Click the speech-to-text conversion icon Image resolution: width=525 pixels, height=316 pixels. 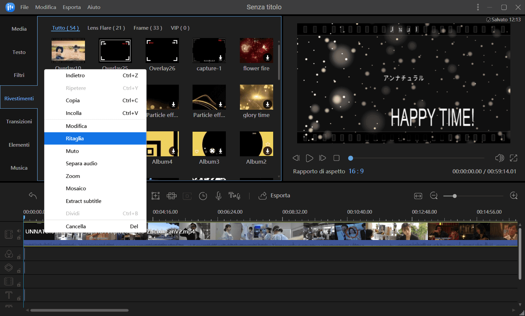point(234,196)
